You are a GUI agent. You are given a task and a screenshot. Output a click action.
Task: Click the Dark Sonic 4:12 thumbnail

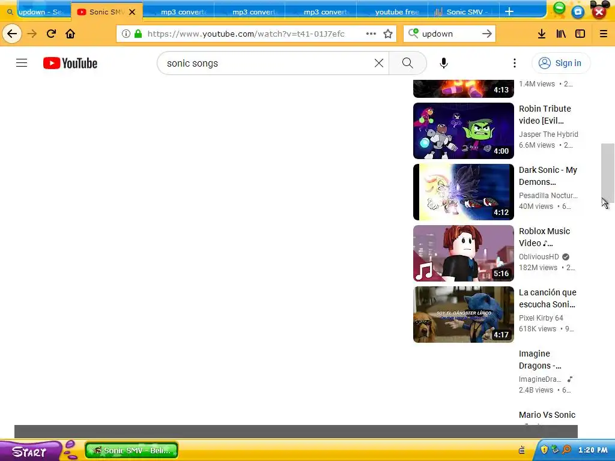tap(464, 191)
